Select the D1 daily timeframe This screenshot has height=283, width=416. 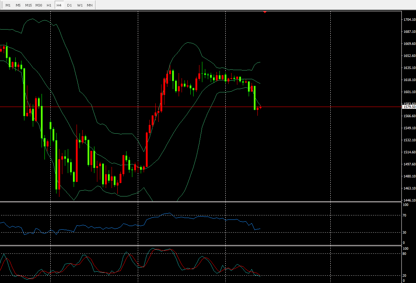[x=69, y=5]
